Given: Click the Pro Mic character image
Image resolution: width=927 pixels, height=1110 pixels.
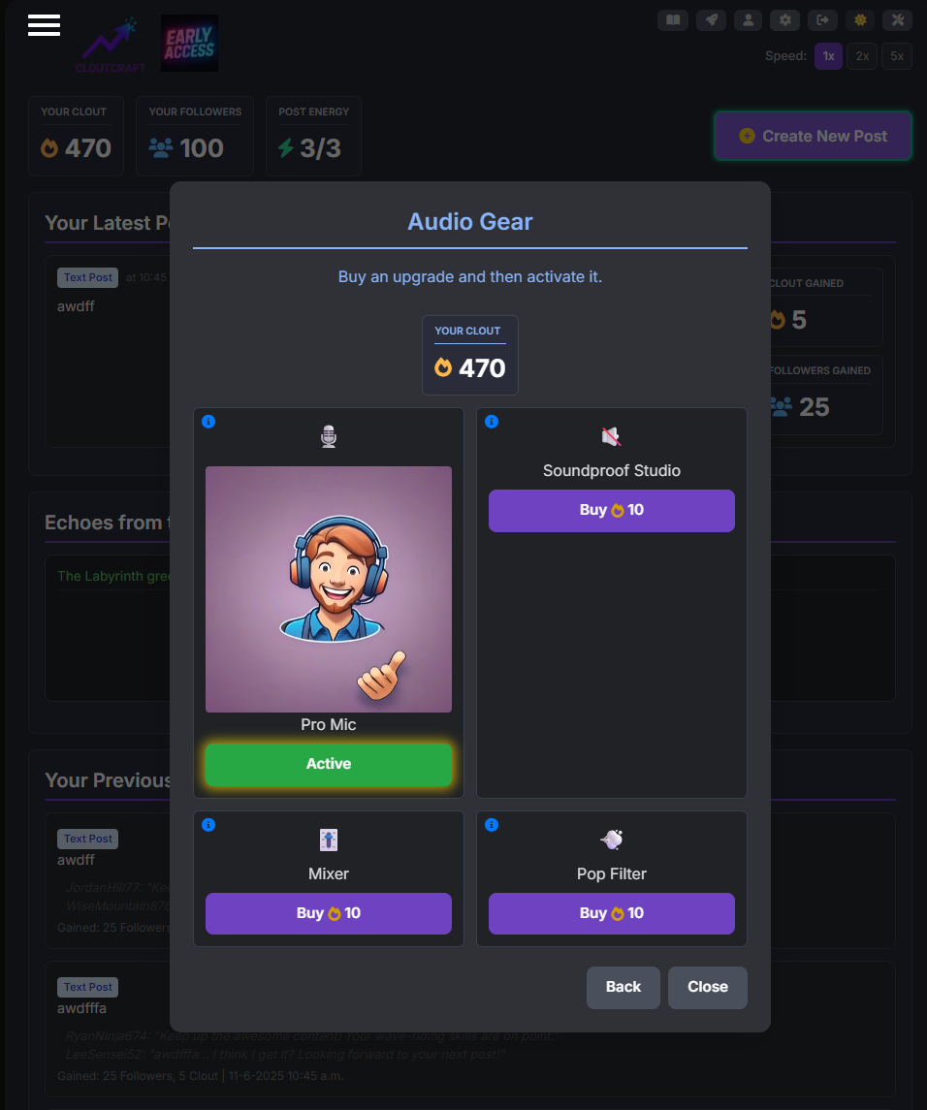Looking at the screenshot, I should point(329,589).
